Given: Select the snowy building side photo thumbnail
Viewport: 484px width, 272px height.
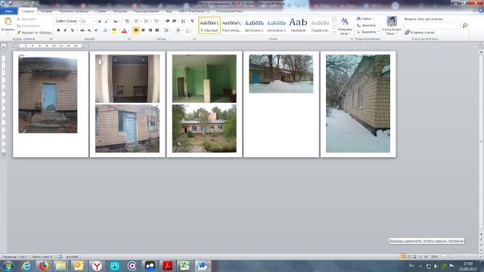Looking at the screenshot, I should (x=358, y=104).
